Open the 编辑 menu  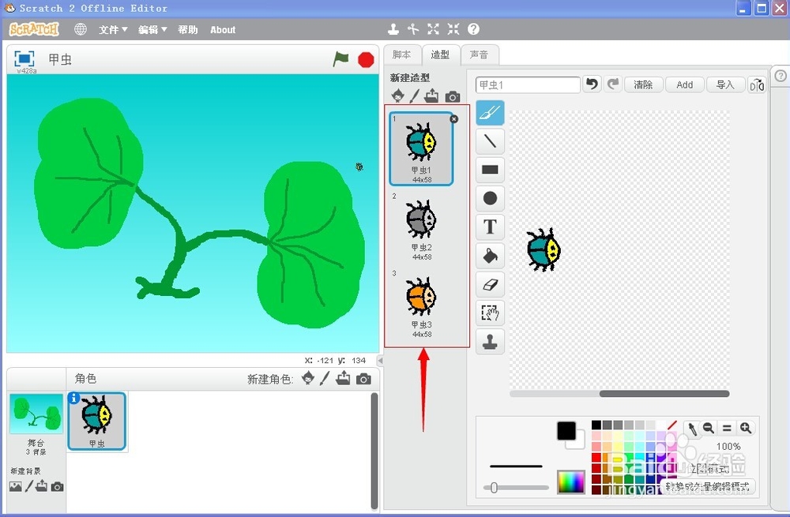click(x=152, y=30)
